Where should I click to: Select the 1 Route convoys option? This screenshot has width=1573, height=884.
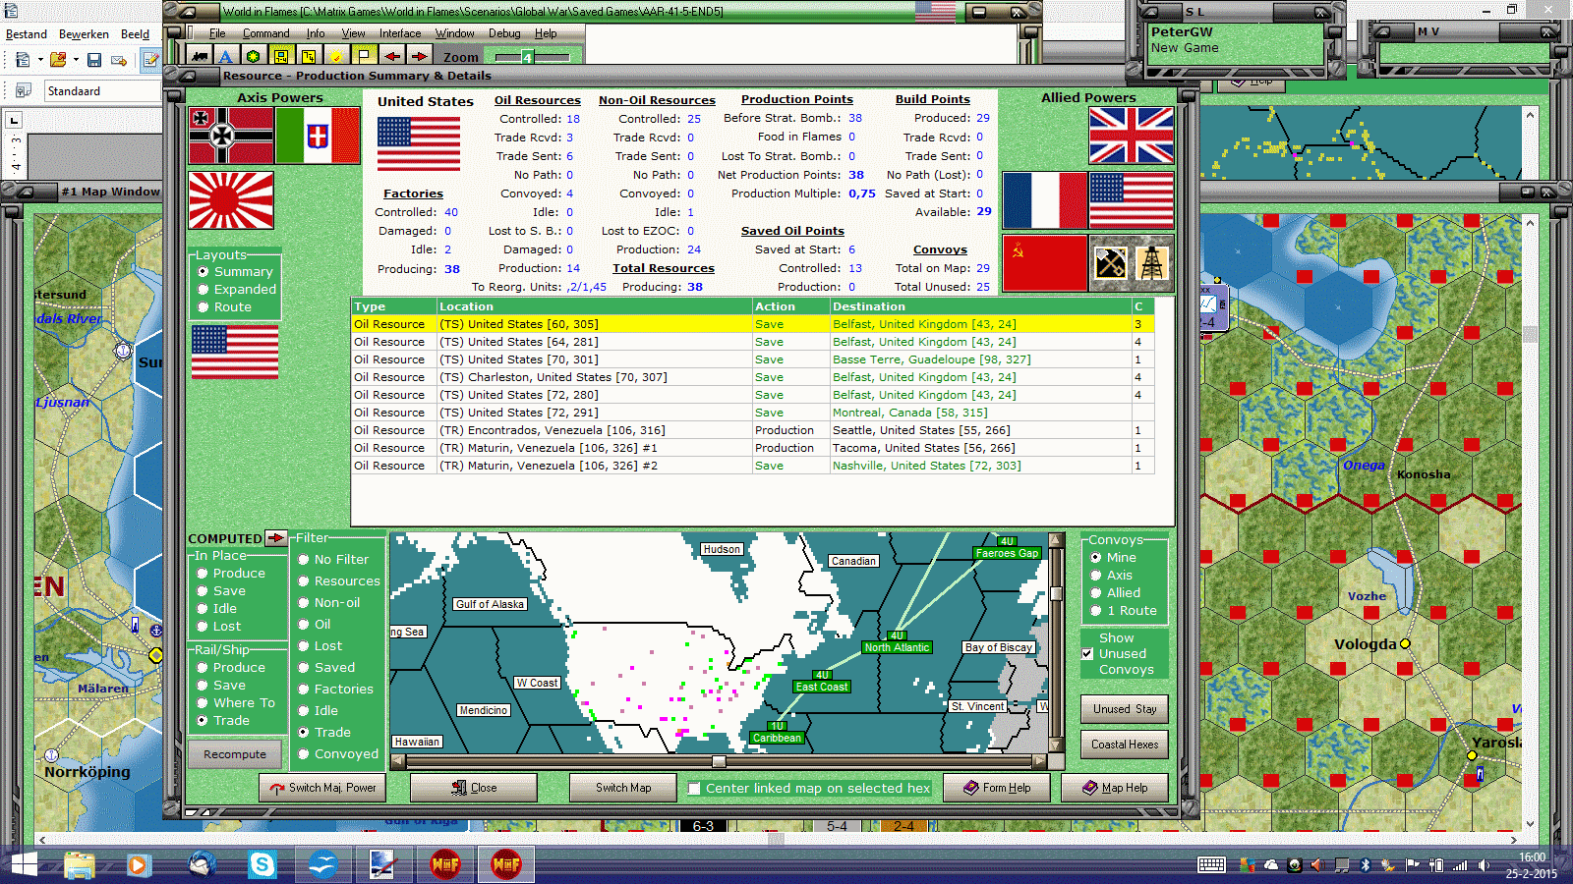click(x=1096, y=611)
